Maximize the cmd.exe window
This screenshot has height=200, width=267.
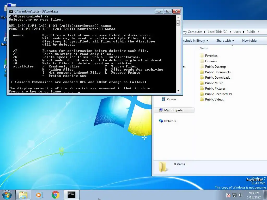[x=168, y=11]
